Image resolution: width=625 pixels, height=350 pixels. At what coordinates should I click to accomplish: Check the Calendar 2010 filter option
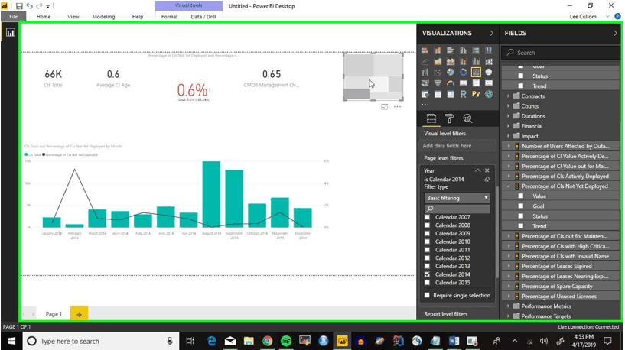(428, 241)
